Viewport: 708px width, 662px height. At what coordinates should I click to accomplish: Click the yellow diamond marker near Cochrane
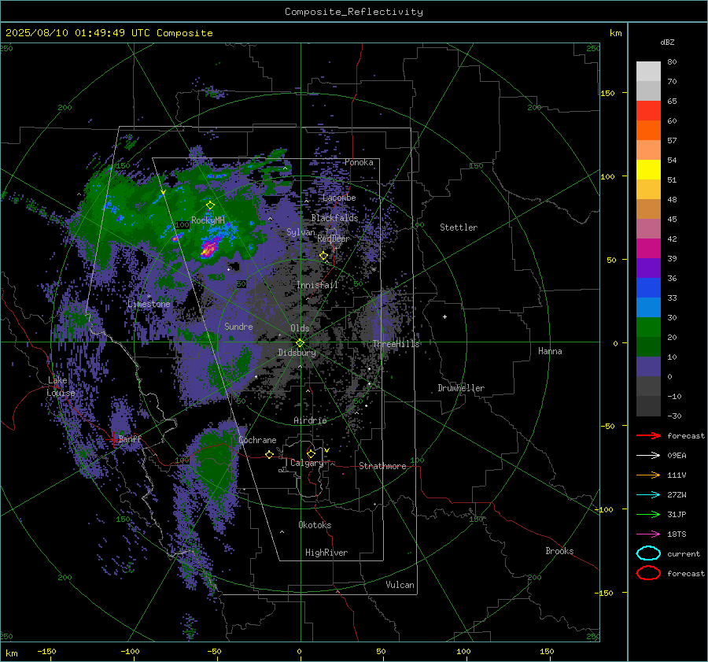click(x=270, y=455)
